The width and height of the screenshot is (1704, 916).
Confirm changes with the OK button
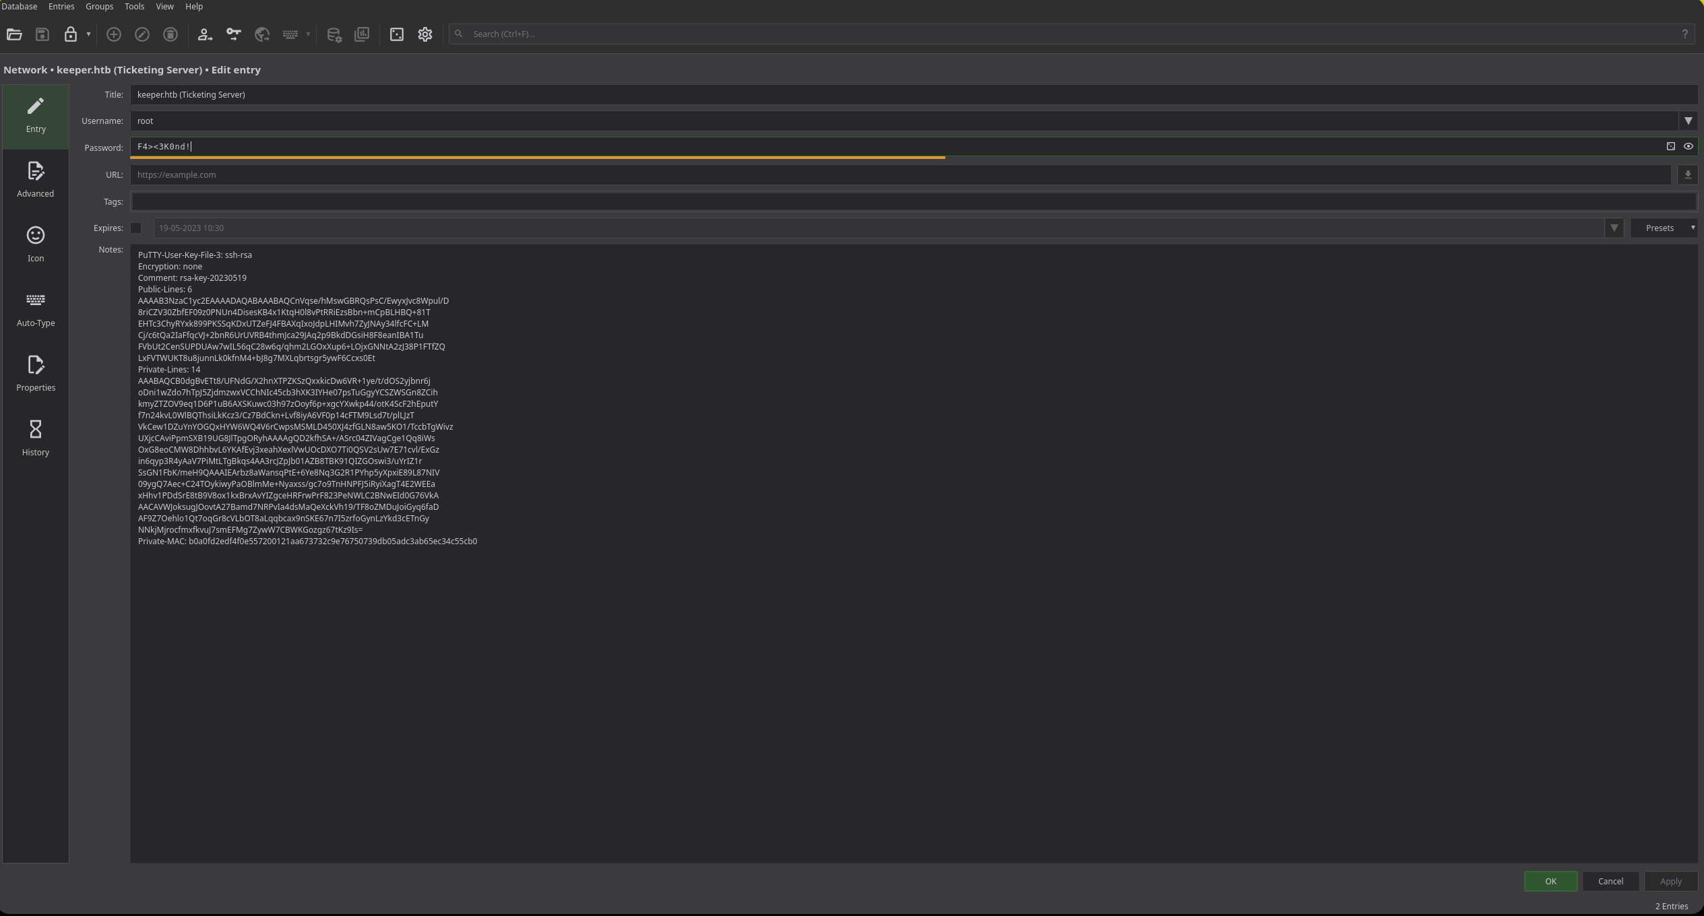pyautogui.click(x=1550, y=881)
